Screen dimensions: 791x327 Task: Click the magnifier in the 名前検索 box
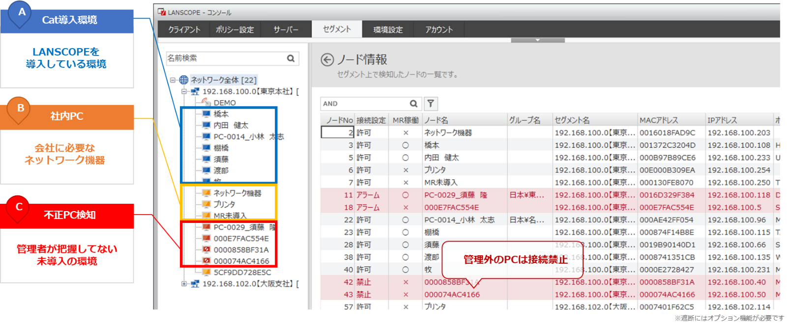[291, 58]
